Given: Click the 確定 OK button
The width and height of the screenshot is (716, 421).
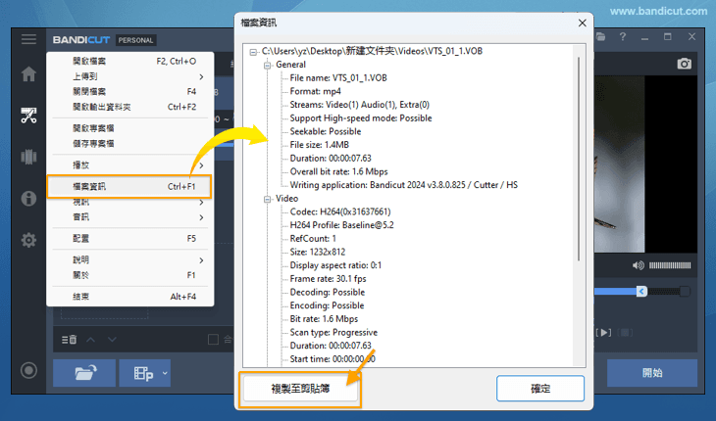Looking at the screenshot, I should [540, 389].
